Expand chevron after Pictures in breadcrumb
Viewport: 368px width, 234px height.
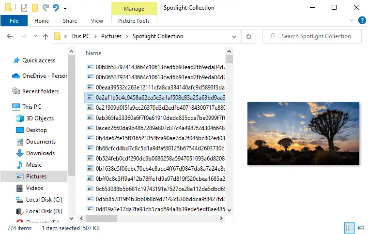[127, 36]
